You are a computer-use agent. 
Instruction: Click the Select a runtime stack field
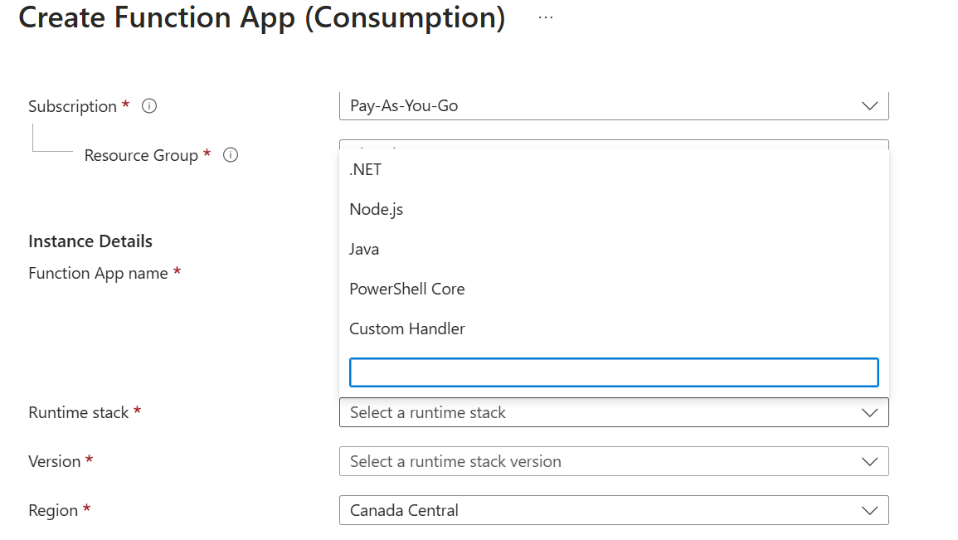(x=614, y=413)
